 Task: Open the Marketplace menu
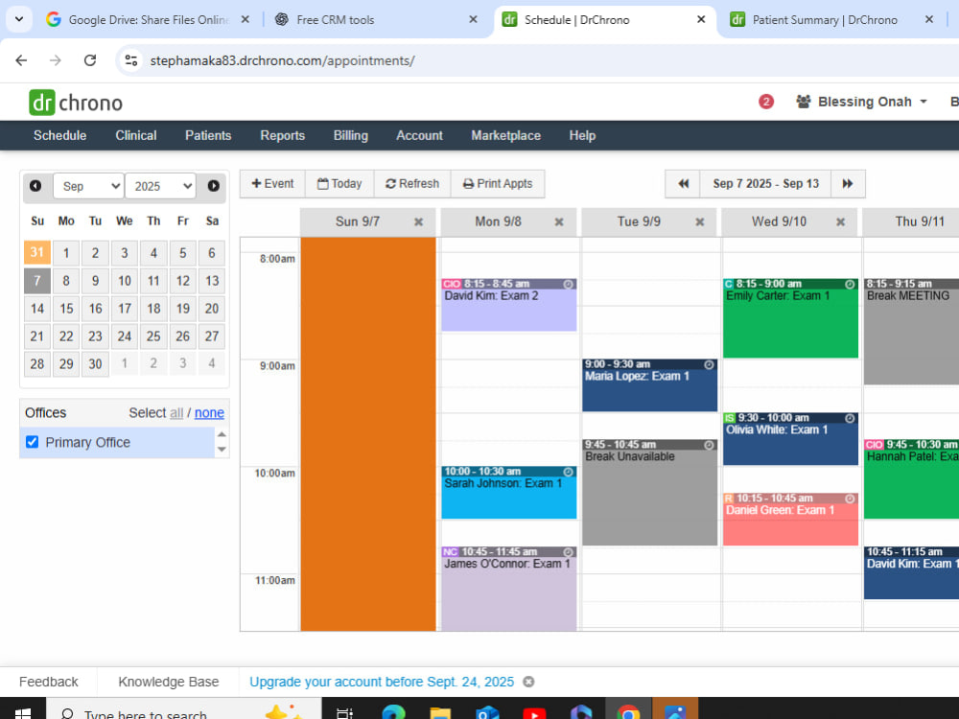pos(505,135)
